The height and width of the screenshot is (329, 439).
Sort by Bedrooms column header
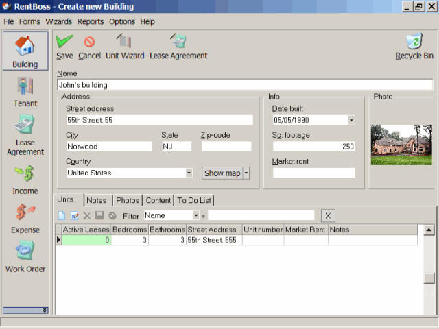(x=130, y=230)
